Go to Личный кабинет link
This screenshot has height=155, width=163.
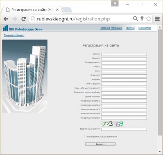coord(14,35)
